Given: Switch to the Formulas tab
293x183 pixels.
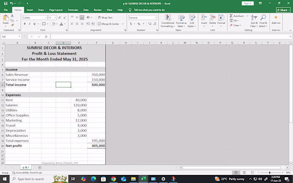Looking at the screenshot, I should (73, 10).
